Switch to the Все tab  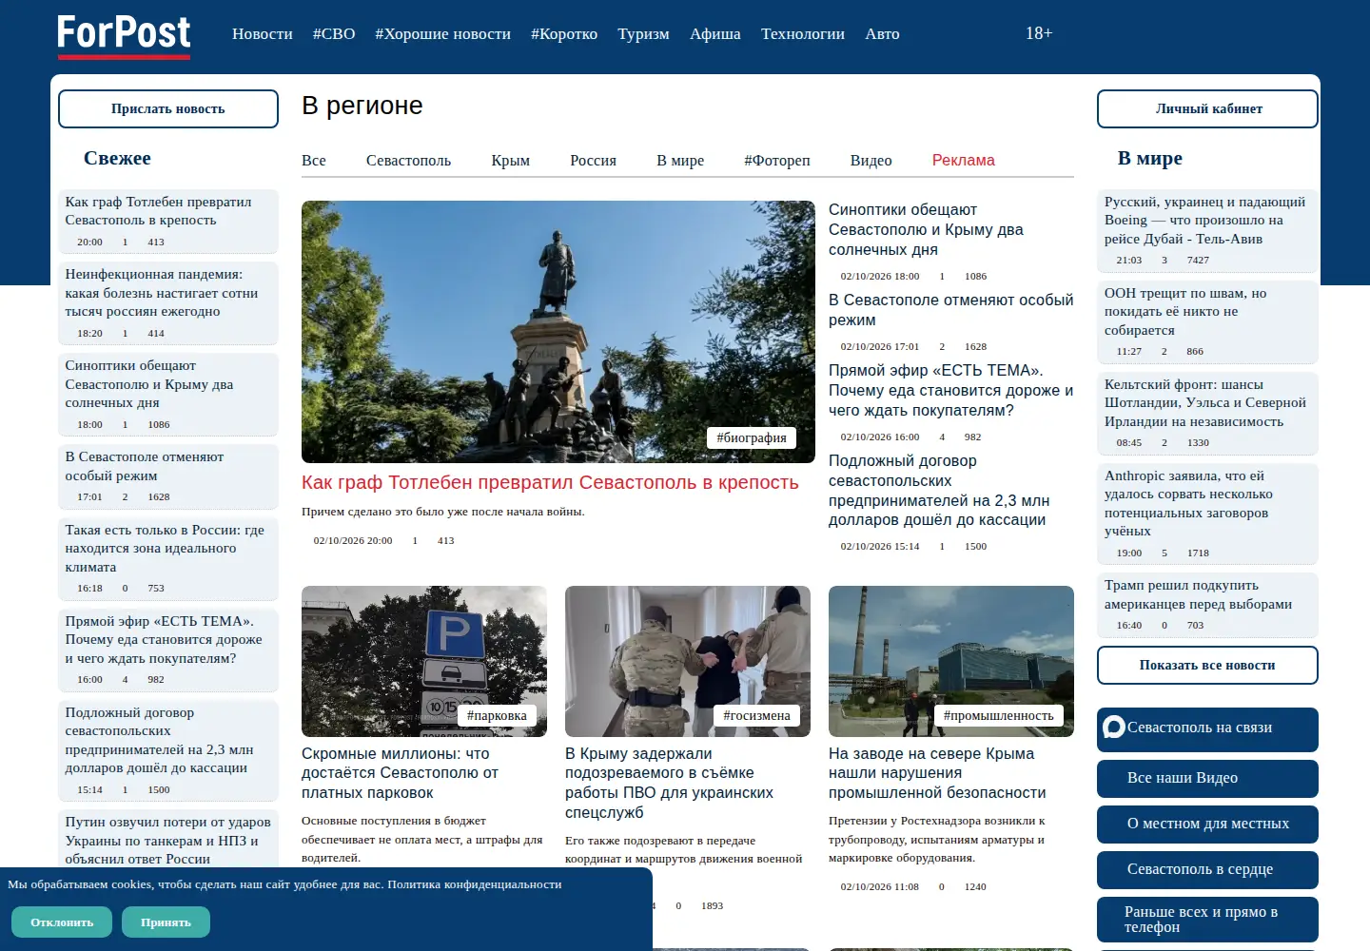click(314, 160)
